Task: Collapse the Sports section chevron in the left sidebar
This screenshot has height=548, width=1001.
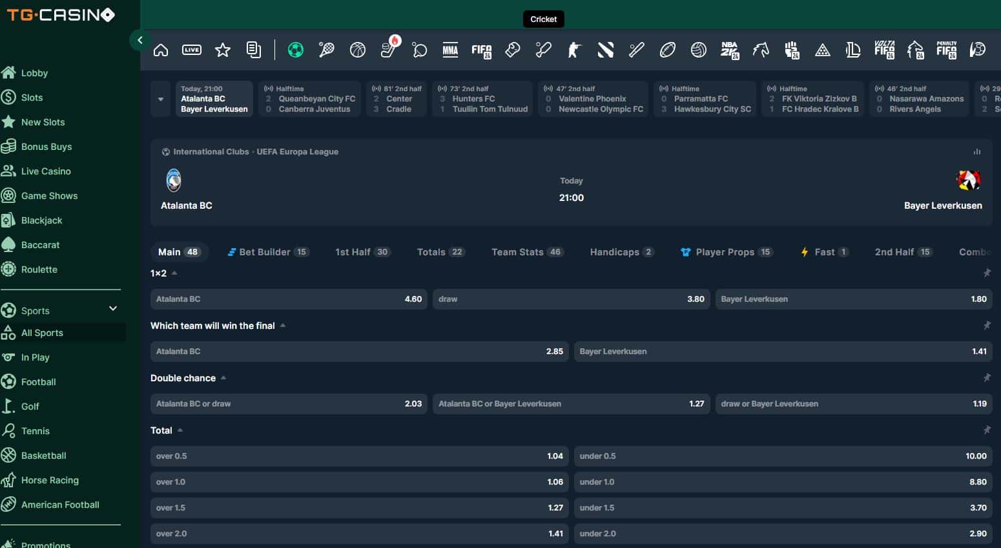Action: (113, 309)
